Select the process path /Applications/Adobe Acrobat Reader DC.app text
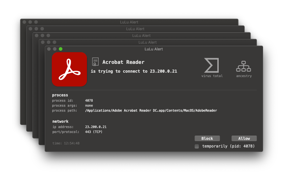This screenshot has height=181, width=284. click(151, 110)
